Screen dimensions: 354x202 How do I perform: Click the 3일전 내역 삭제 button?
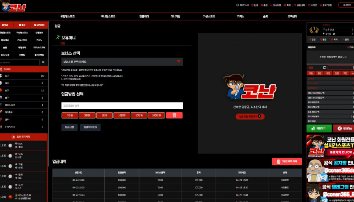(x=287, y=161)
